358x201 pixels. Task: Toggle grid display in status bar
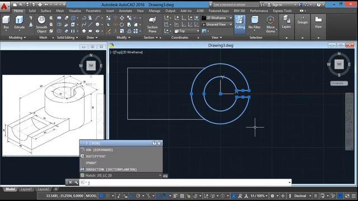coord(102,196)
